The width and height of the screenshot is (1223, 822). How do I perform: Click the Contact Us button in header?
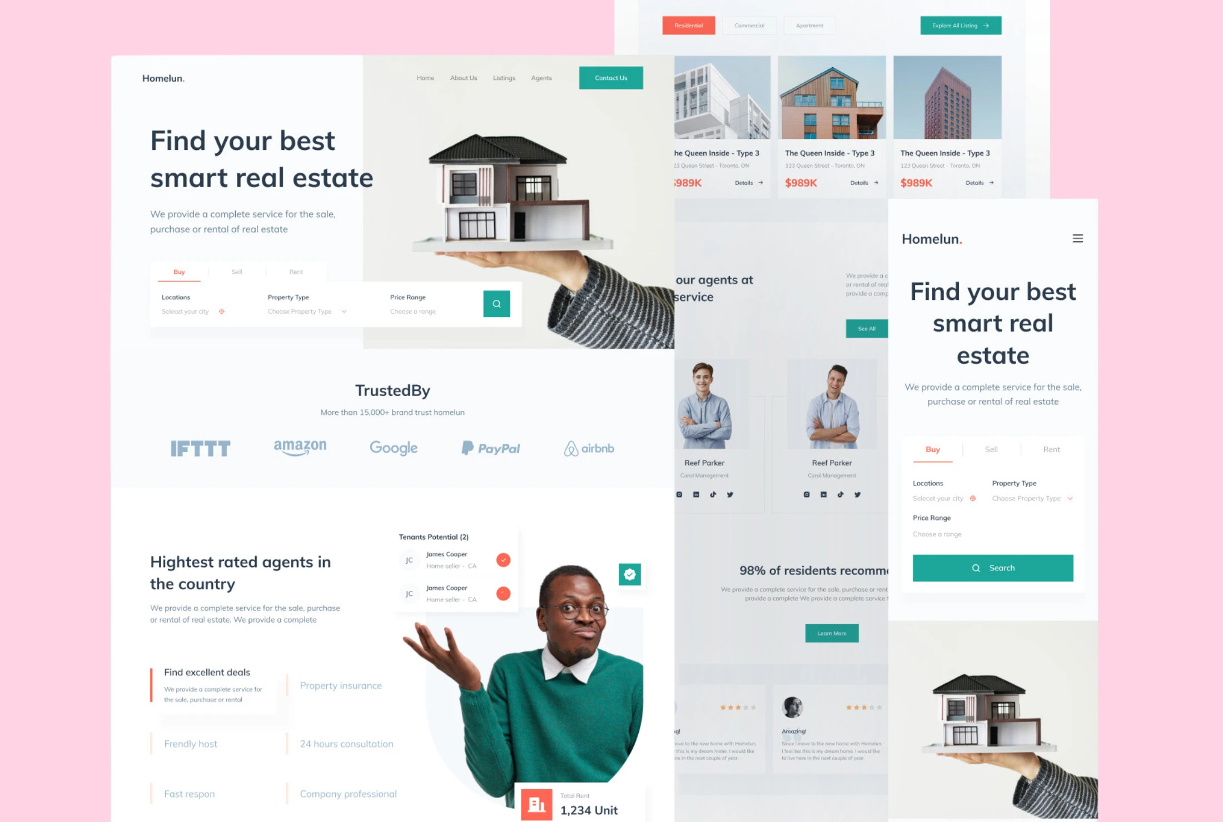(610, 77)
